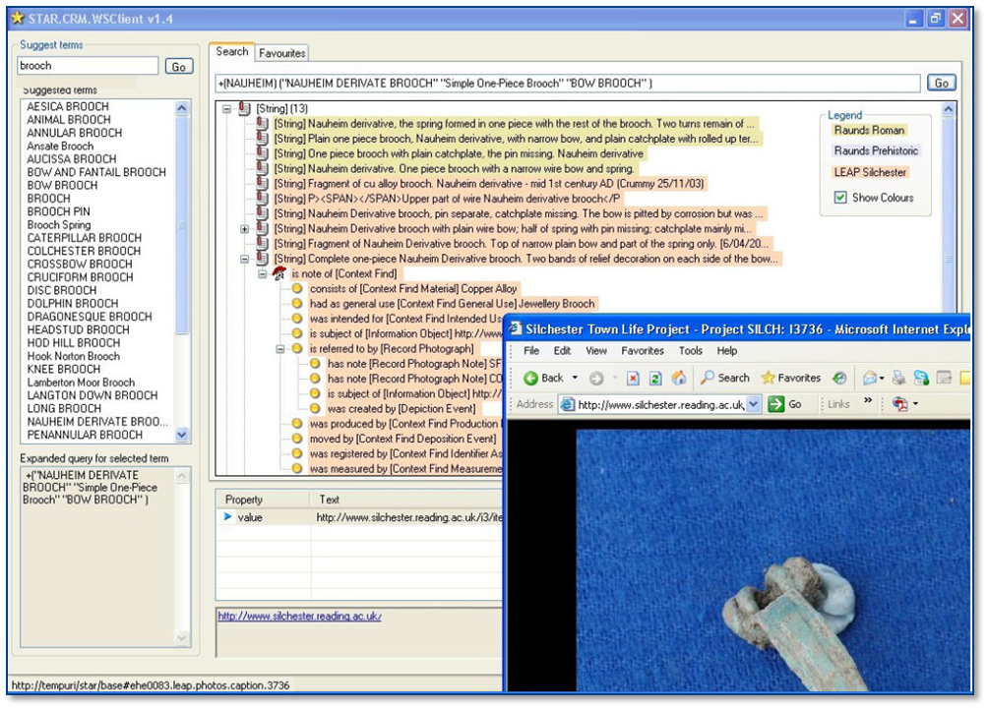Select the 'Upper part of wire Nauheim derivative' row
988x709 pixels.
coord(448,199)
